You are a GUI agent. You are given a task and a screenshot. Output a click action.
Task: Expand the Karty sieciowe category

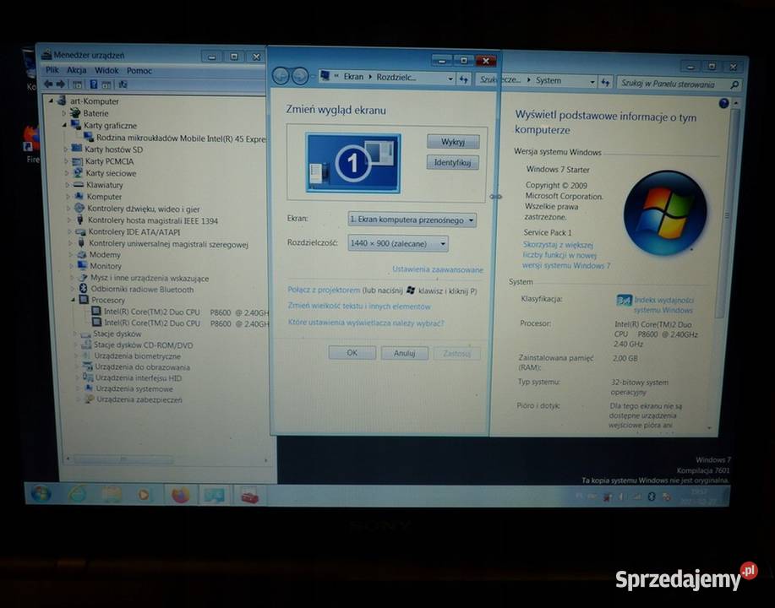[x=66, y=173]
